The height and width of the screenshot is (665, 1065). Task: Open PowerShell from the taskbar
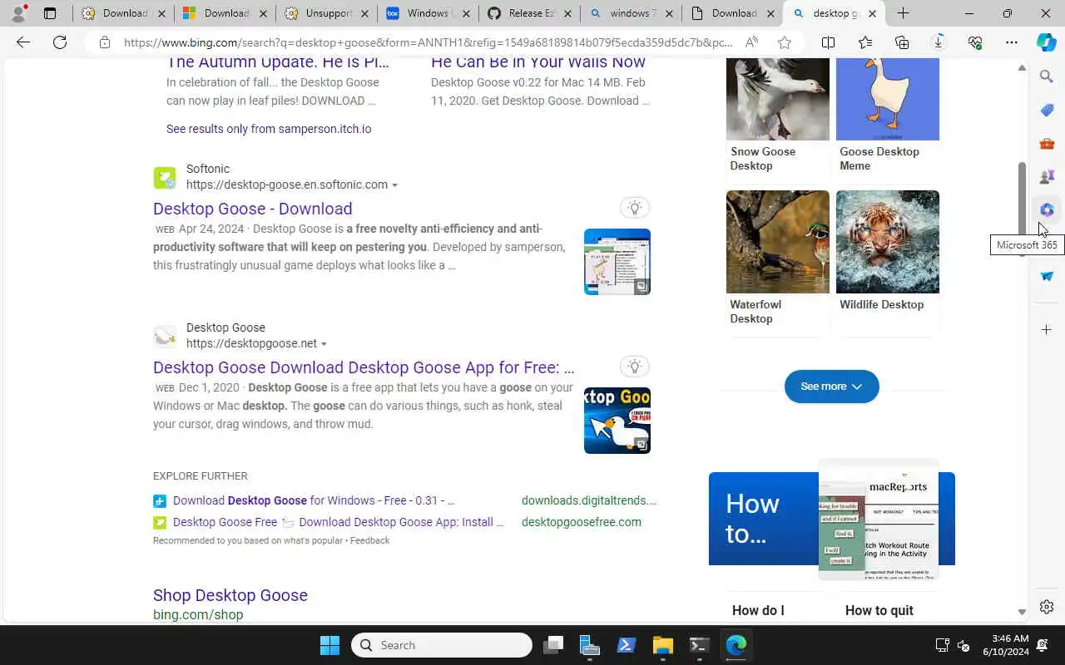click(626, 645)
